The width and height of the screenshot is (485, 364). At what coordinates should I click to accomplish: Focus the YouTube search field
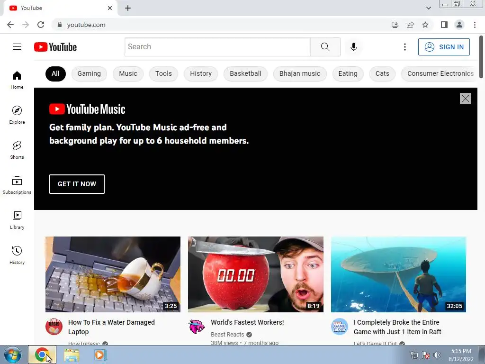tap(217, 47)
